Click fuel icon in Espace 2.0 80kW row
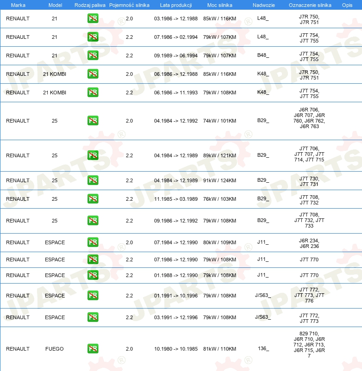Screen dimensions: 362x371 (x=93, y=242)
